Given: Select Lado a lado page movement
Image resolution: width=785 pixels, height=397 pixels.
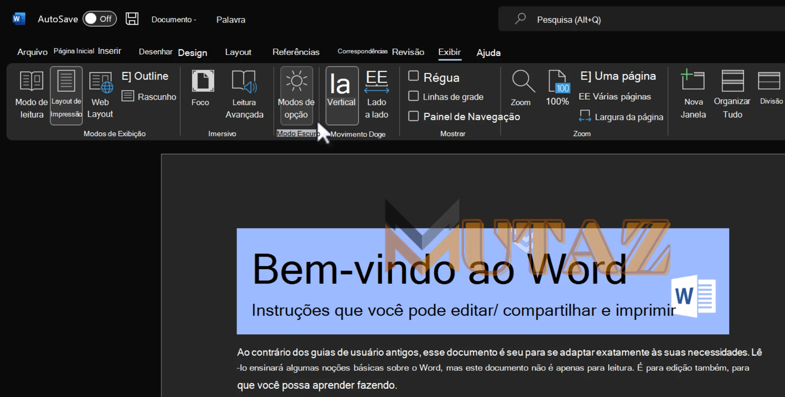Looking at the screenshot, I should coord(377,95).
